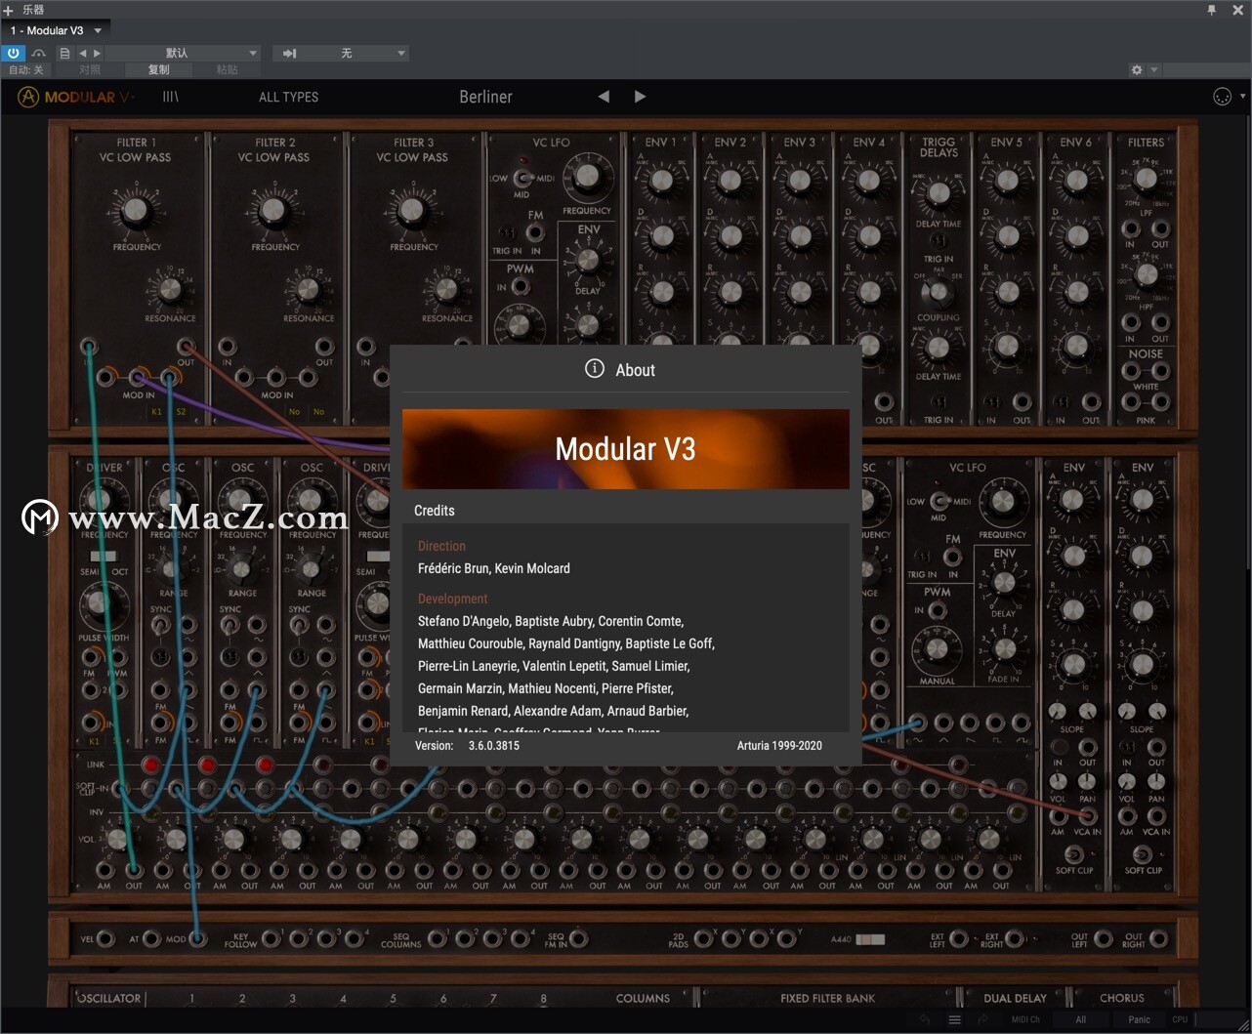Open the preset file document icon
The image size is (1252, 1034).
(64, 53)
